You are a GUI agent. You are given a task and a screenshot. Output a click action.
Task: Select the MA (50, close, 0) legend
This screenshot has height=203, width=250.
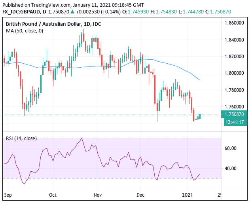tap(25, 32)
